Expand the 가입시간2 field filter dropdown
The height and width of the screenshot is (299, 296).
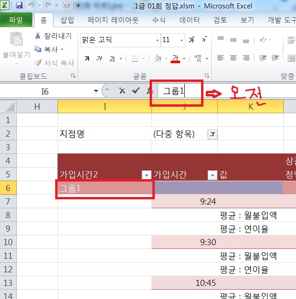(x=146, y=175)
